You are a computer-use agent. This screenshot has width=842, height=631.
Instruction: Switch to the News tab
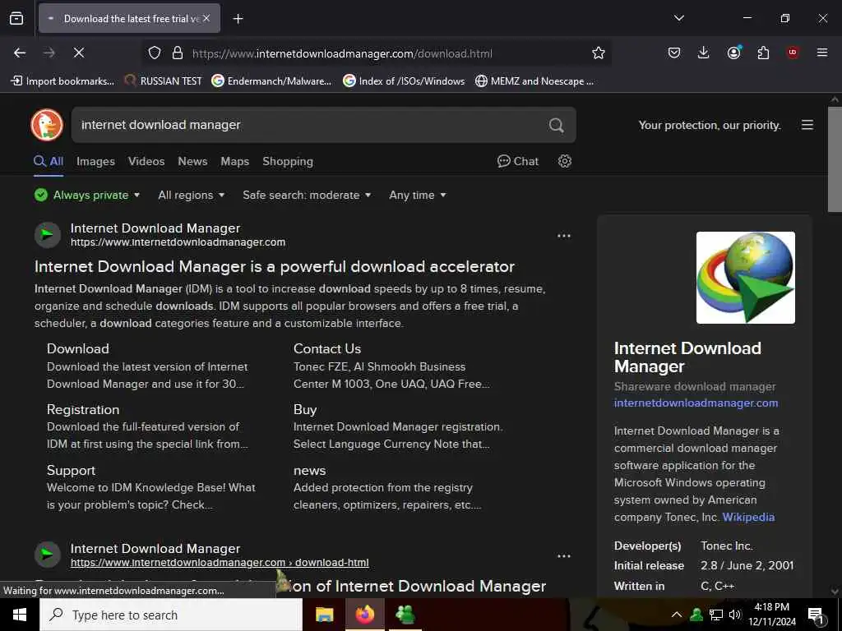pyautogui.click(x=192, y=161)
